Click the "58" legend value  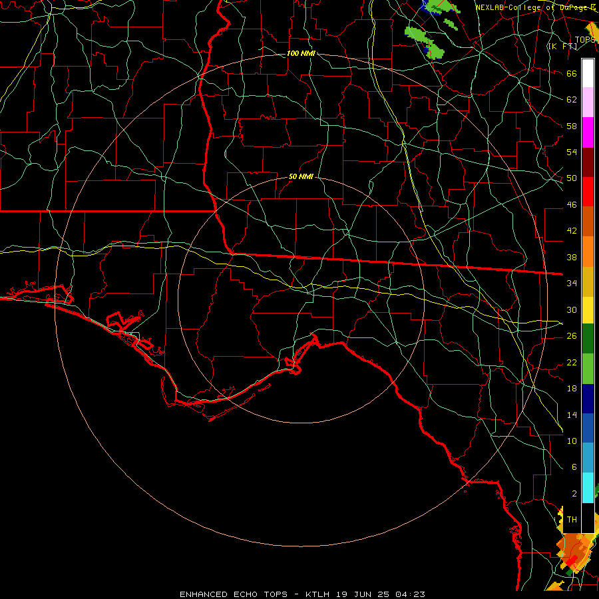coord(572,126)
